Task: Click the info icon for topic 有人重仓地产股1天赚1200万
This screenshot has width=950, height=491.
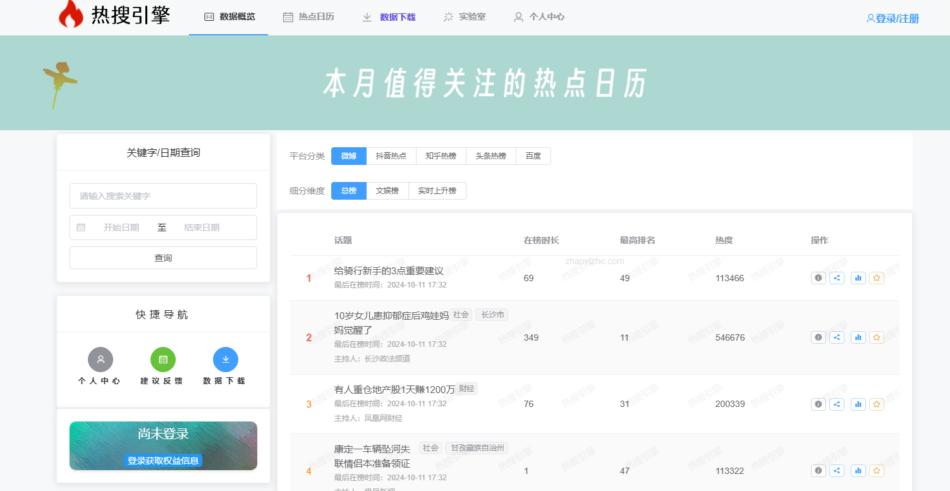Action: pyautogui.click(x=818, y=404)
